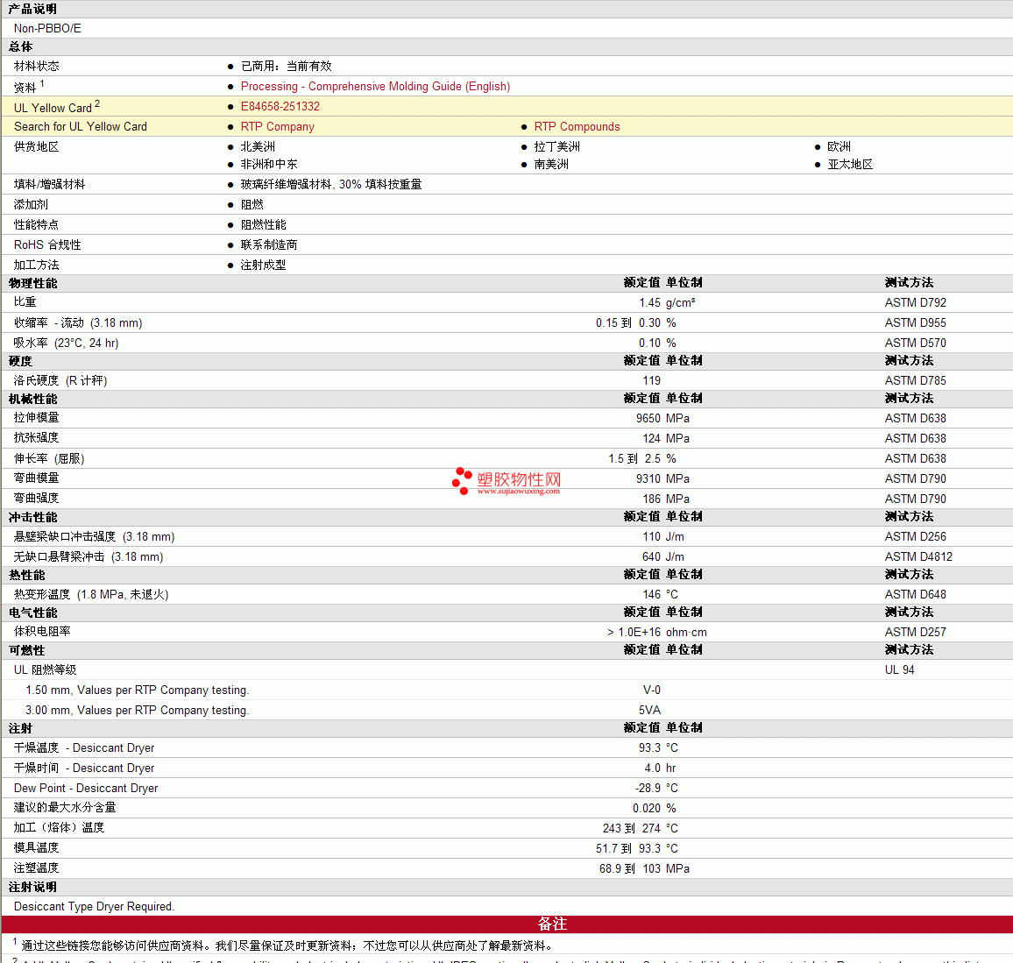Click the melt temperature value '243 到 274'

click(632, 828)
